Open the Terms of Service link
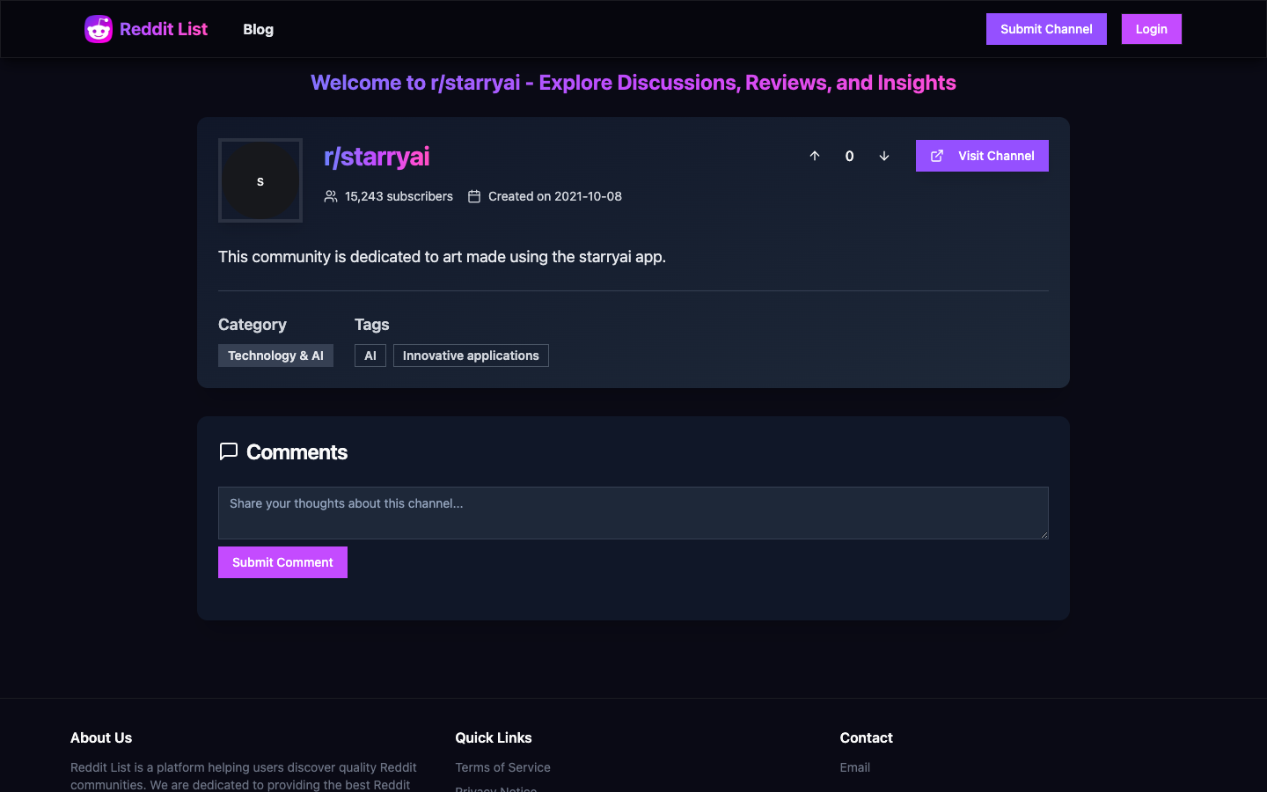Image resolution: width=1267 pixels, height=792 pixels. [x=502, y=767]
